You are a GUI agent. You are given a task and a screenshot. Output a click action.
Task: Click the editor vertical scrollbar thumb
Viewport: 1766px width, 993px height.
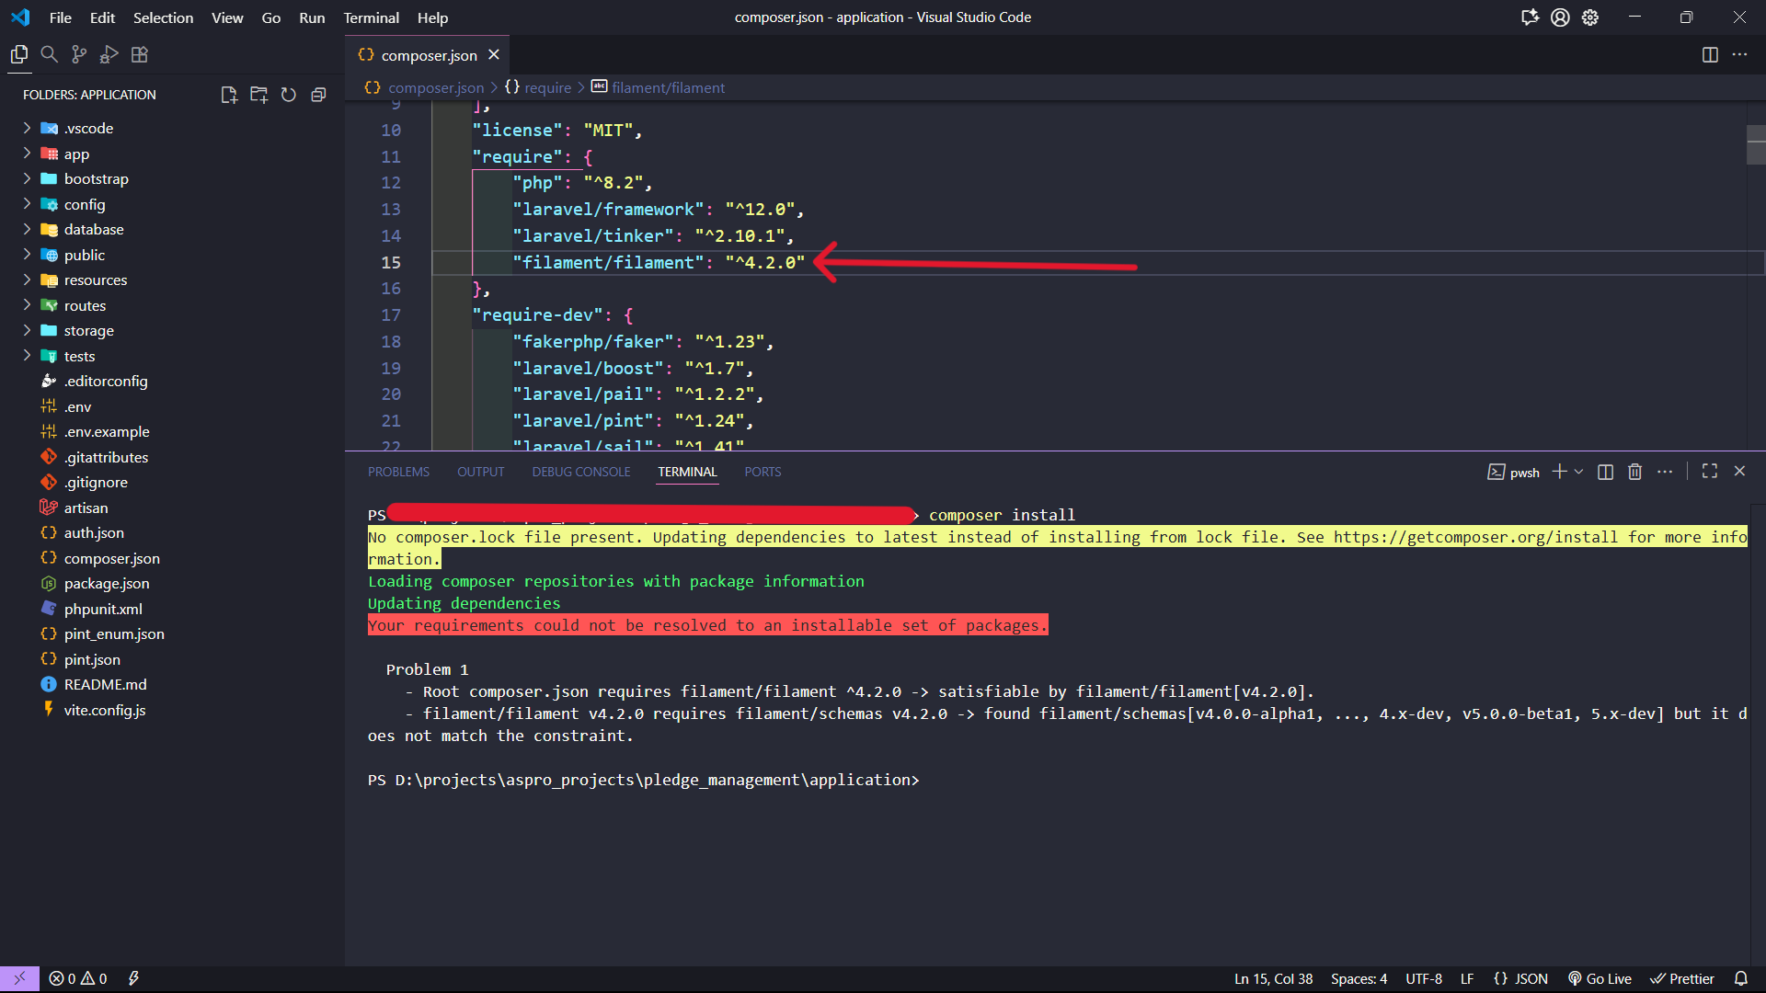[x=1756, y=144]
